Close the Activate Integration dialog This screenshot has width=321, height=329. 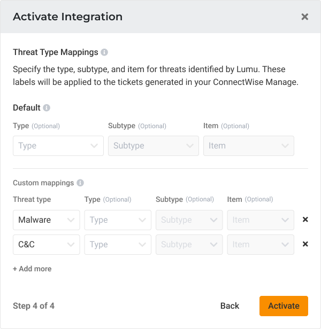tap(304, 17)
